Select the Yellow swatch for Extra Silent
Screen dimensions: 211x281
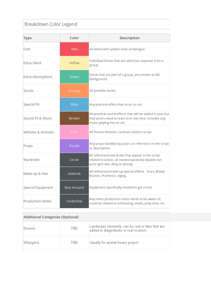click(x=74, y=63)
